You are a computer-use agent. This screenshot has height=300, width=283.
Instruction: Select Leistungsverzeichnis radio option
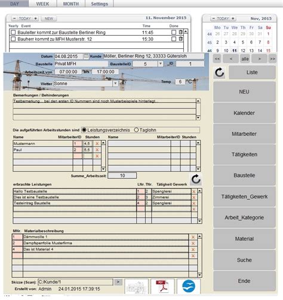[84, 130]
